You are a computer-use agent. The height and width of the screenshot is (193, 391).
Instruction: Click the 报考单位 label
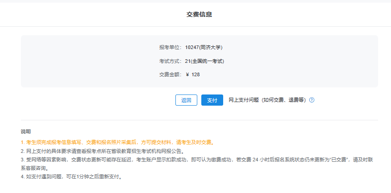click(171, 47)
